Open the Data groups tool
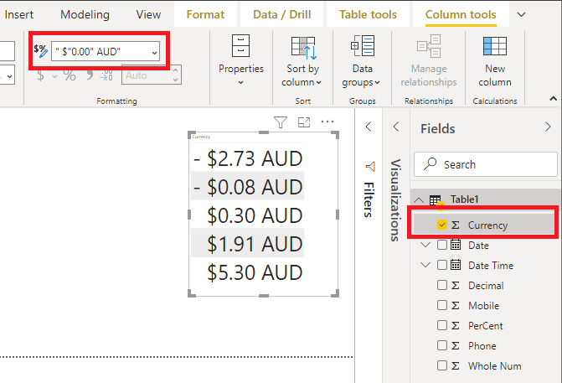 point(362,61)
